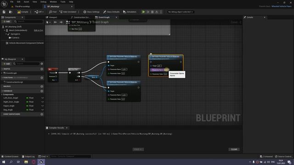294x165 pixels.
Task: Open the File menu
Action: [x=11, y=2]
